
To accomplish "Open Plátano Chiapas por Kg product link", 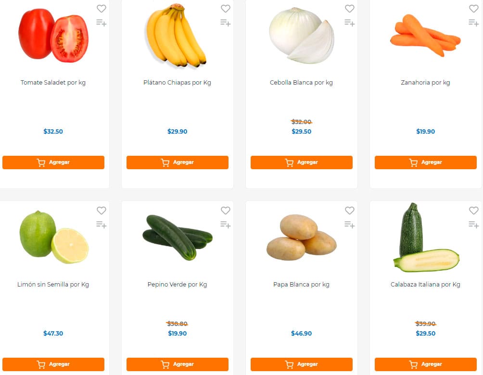I will coord(177,83).
